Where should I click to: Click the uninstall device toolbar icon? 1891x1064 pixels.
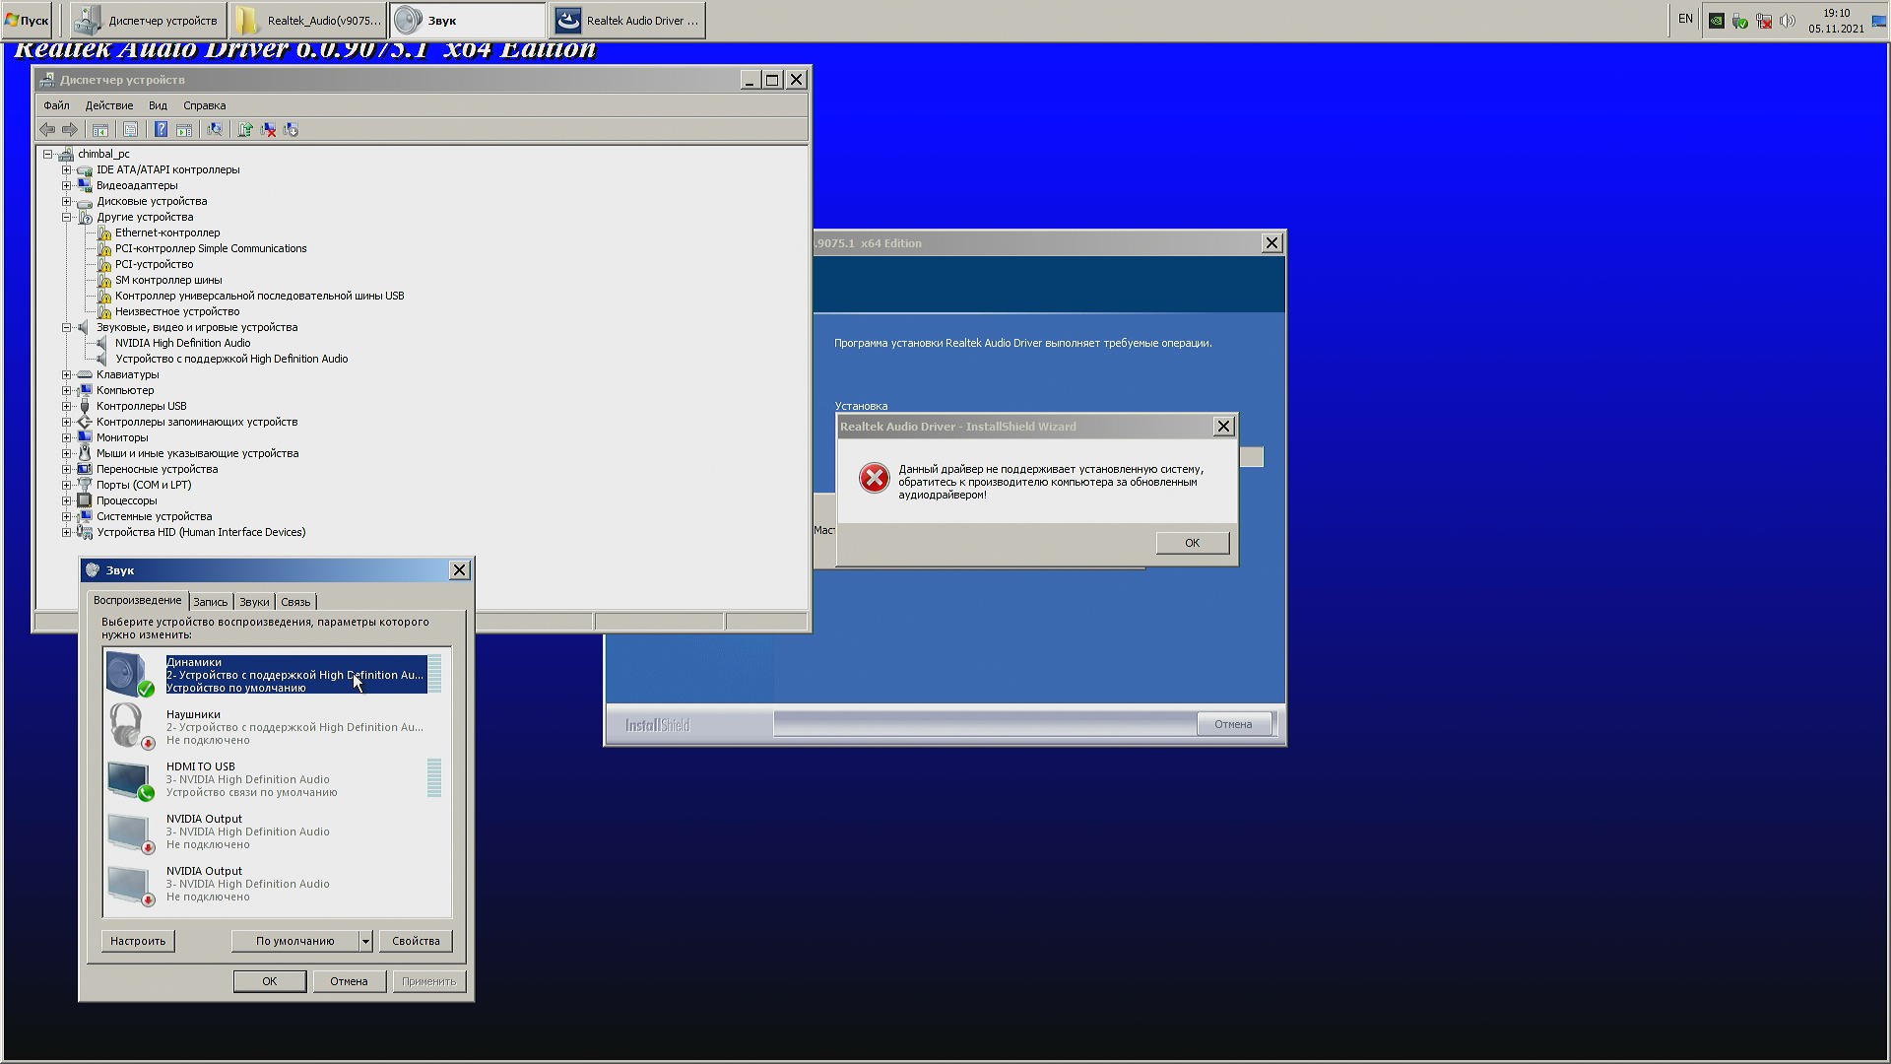point(268,129)
